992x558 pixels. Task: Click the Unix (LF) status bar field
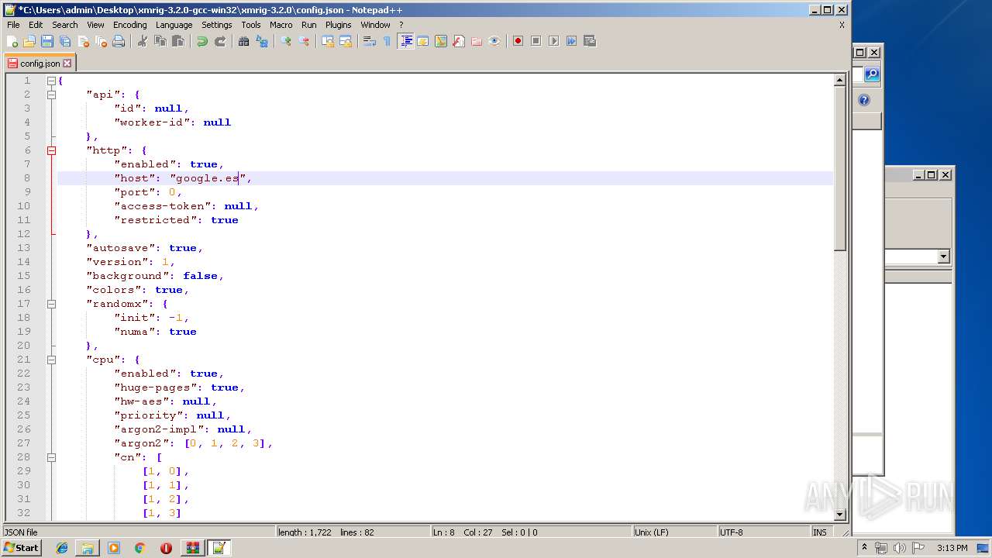pyautogui.click(x=674, y=532)
